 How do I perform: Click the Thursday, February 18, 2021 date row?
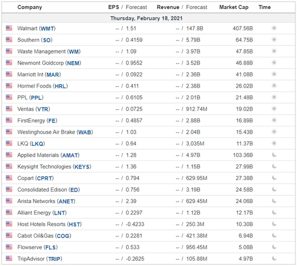[x=146, y=18]
